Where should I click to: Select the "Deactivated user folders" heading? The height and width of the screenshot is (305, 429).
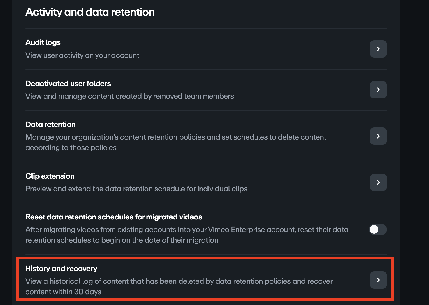[x=68, y=84]
